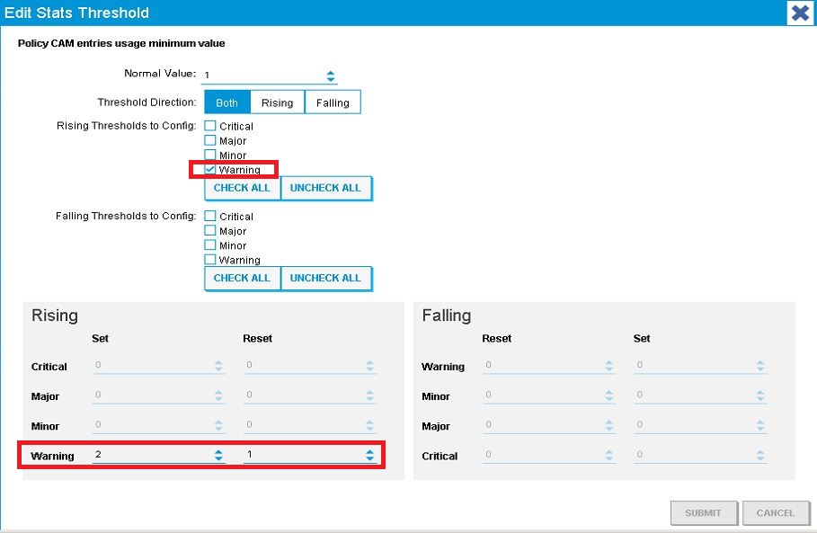Screen dimensions: 817x533
Task: Select the Rising threshold direction
Action: pos(277,102)
